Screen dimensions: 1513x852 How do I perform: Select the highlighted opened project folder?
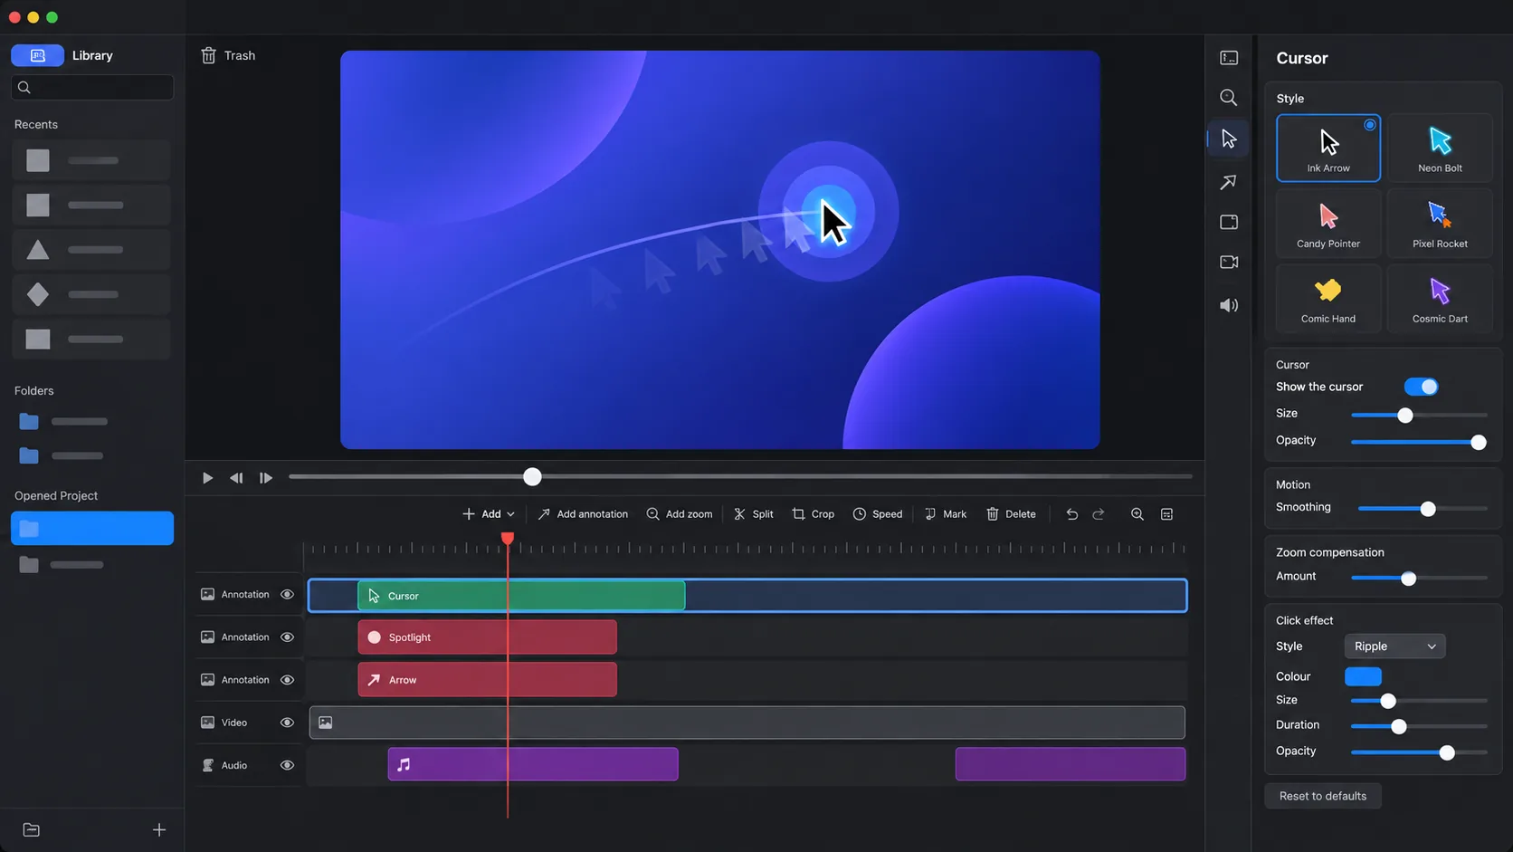pos(92,528)
